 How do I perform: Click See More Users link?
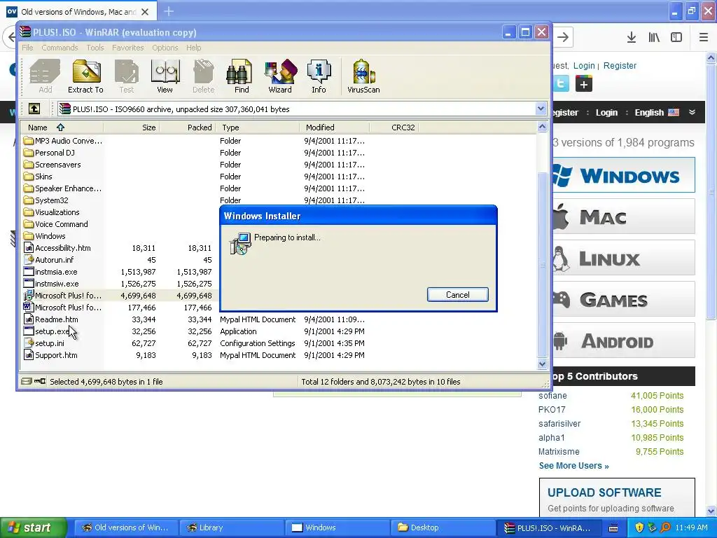574,466
